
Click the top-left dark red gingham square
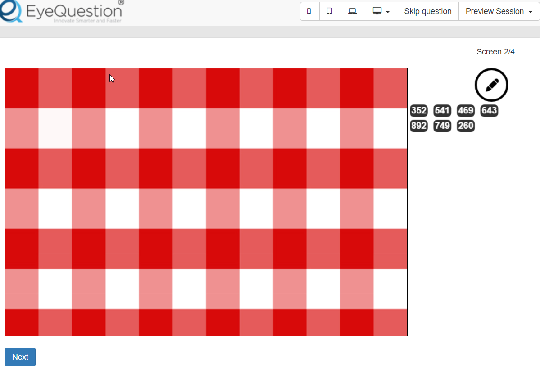pos(22,88)
